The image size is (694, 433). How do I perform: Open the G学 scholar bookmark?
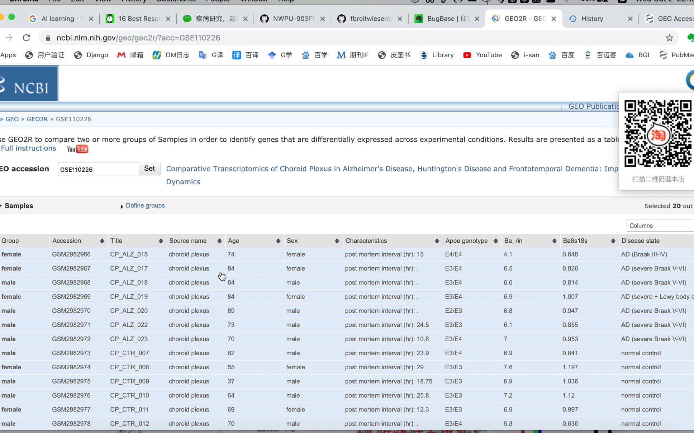(280, 55)
